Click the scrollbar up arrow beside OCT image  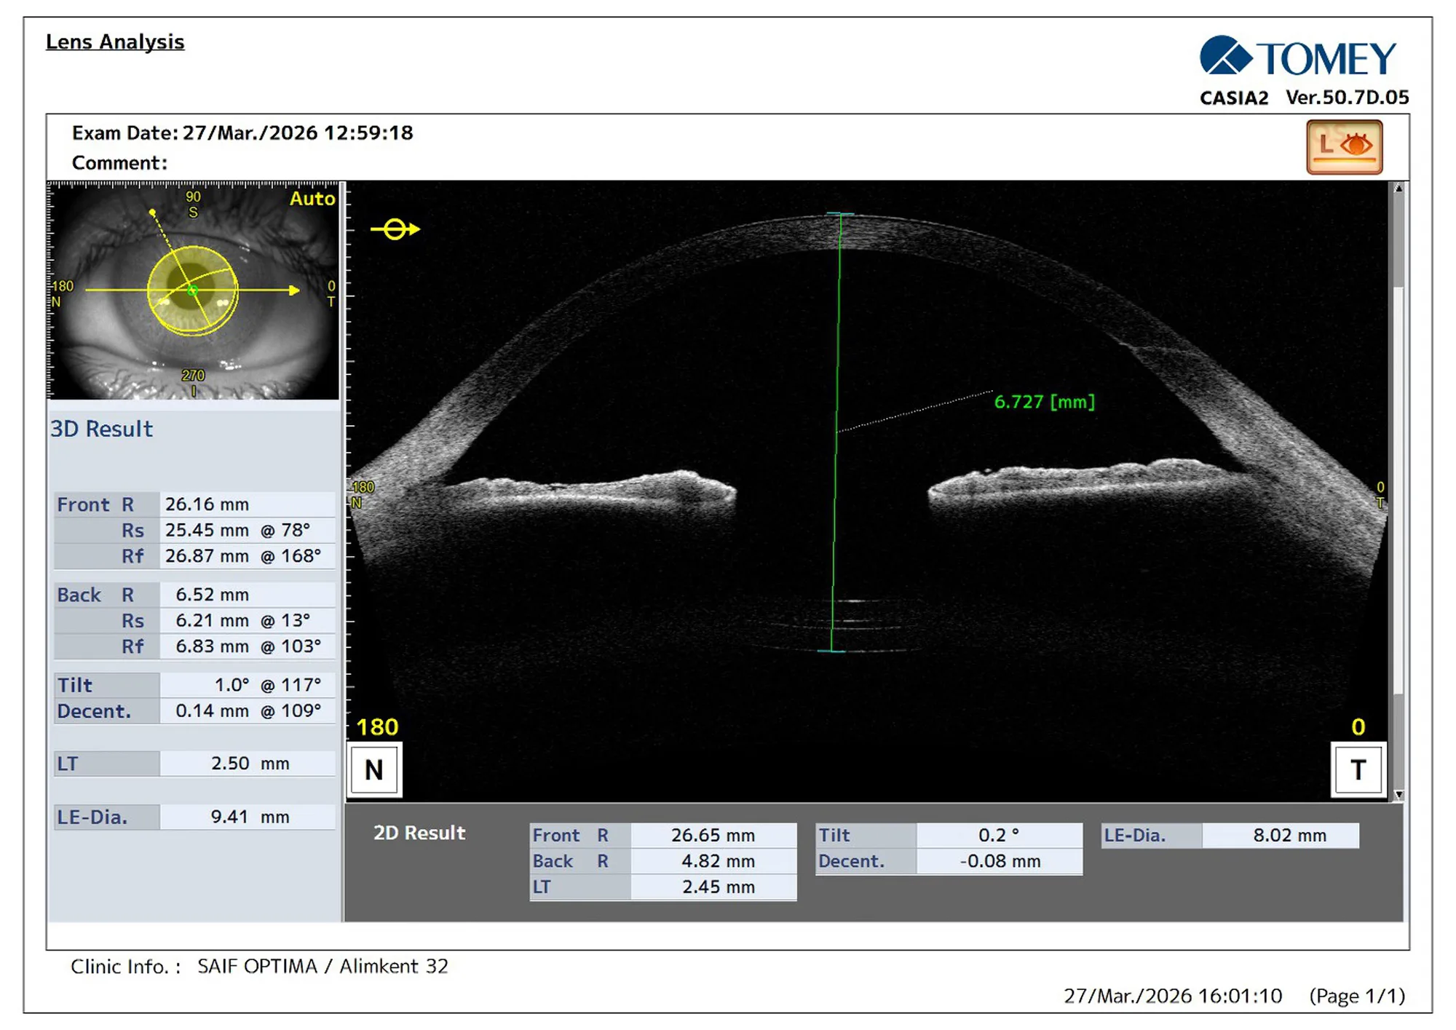(x=1398, y=189)
